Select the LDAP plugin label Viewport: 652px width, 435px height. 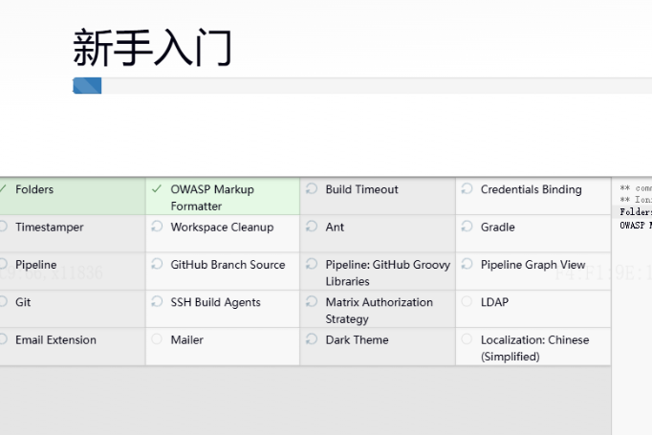click(x=494, y=302)
